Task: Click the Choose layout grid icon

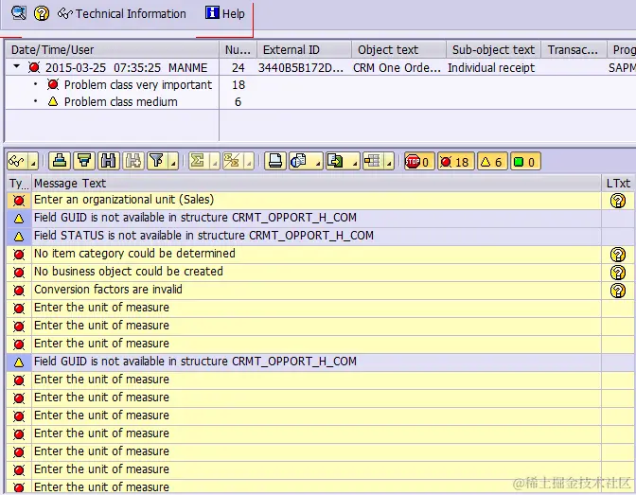Action: [372, 162]
